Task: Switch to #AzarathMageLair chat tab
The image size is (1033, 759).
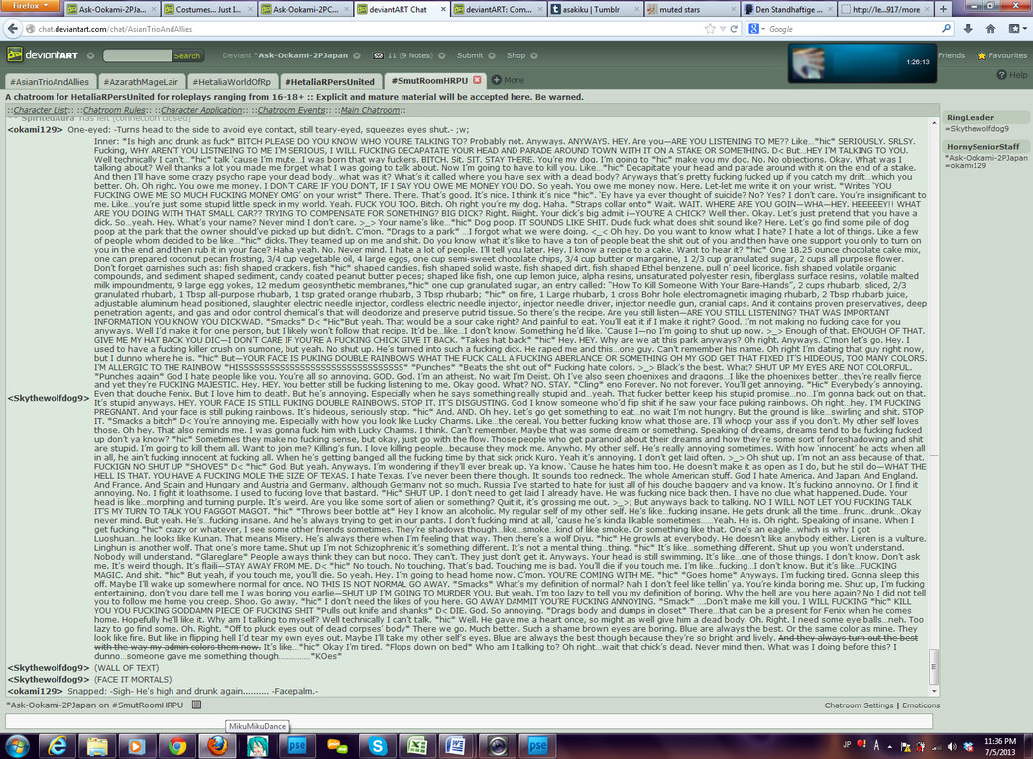Action: coord(141,82)
